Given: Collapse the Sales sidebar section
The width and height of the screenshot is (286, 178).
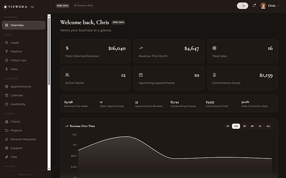Looking at the screenshot, I should coord(42,35).
